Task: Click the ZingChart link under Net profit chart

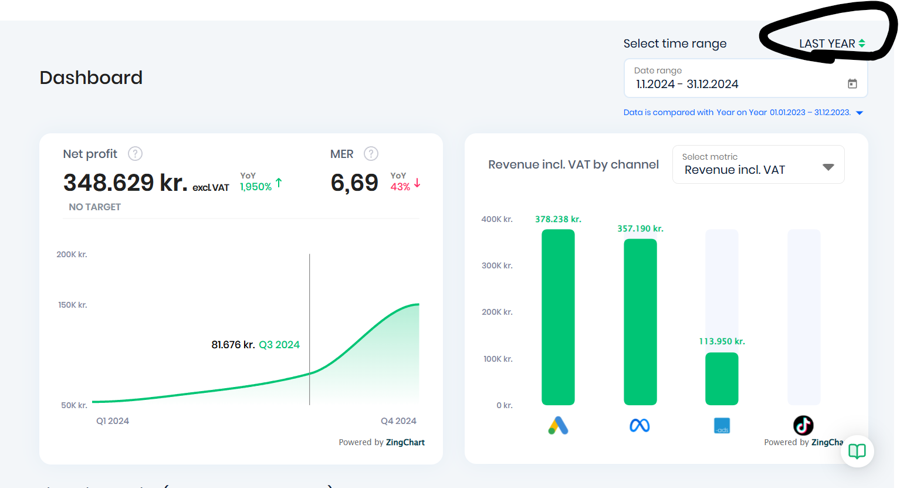Action: pos(405,442)
